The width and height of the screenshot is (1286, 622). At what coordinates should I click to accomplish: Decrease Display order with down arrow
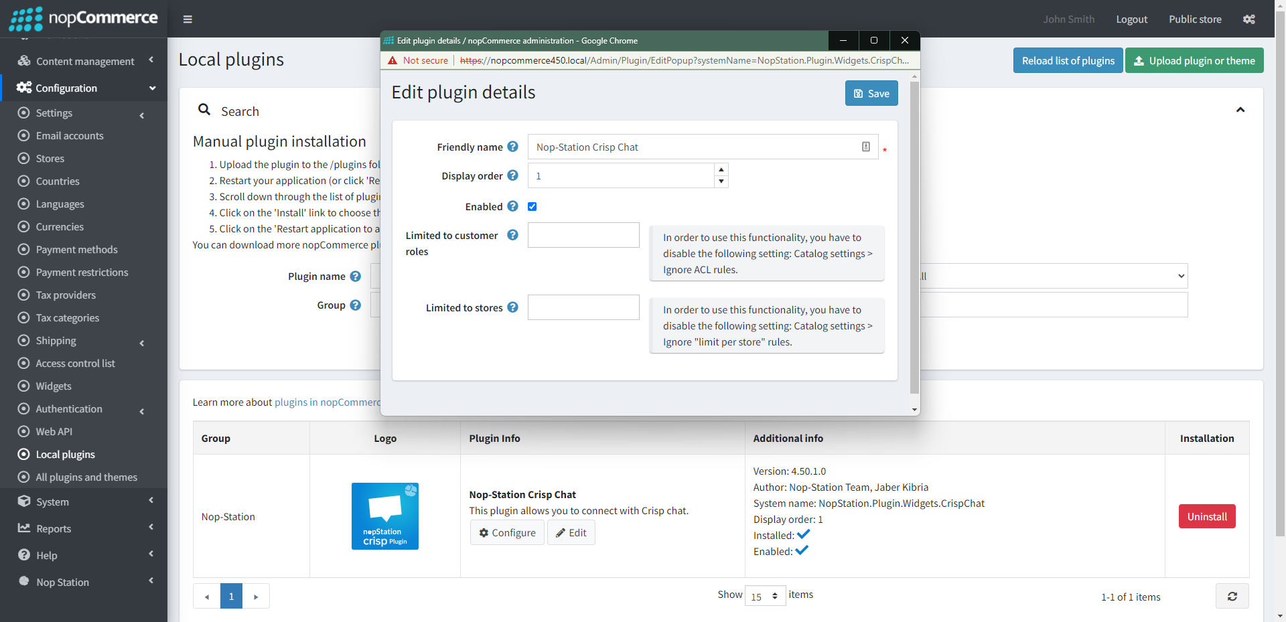point(721,181)
